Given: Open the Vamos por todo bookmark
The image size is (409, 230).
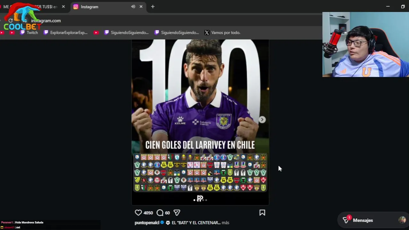Looking at the screenshot, I should [x=222, y=33].
